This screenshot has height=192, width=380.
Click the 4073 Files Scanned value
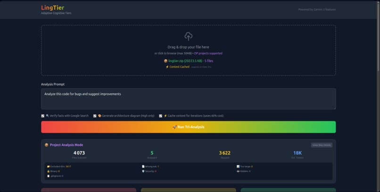[79, 153]
